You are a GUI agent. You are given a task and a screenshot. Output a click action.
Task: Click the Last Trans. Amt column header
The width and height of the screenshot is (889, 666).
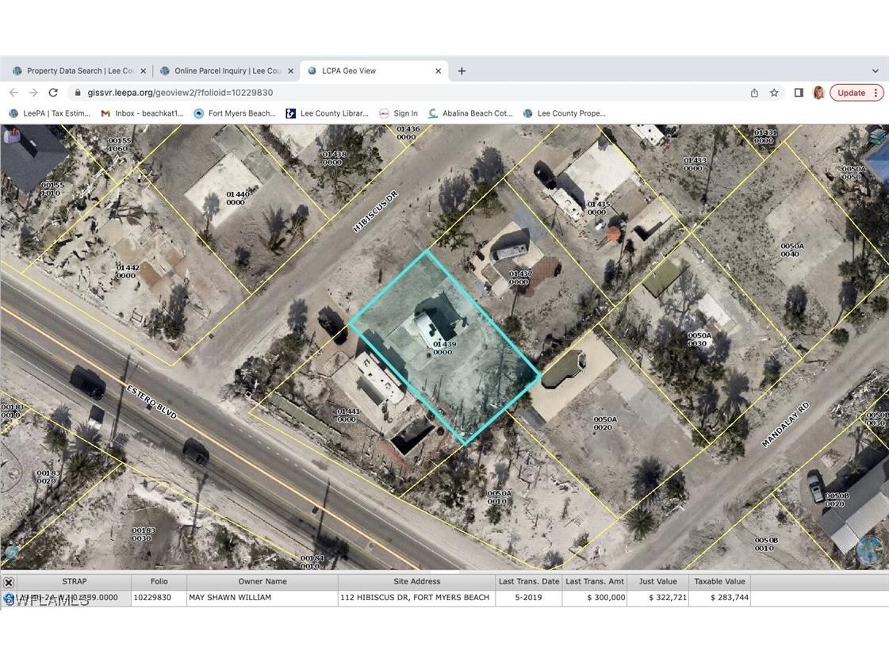[x=595, y=581]
